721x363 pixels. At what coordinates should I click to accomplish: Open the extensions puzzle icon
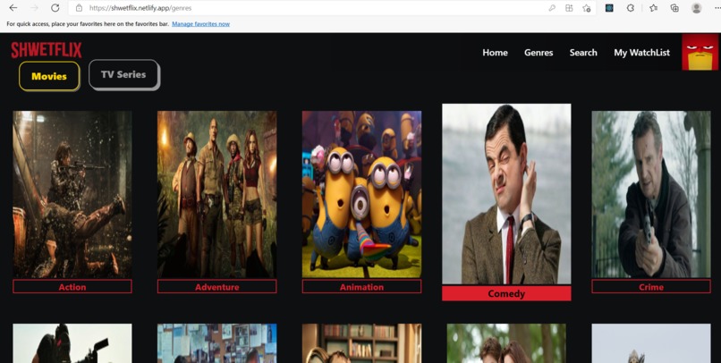click(x=631, y=8)
